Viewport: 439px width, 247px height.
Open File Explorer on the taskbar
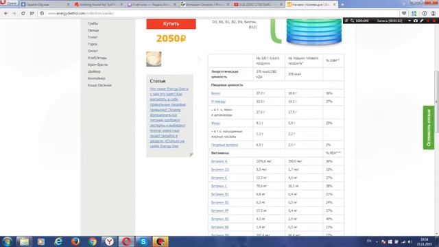24,242
